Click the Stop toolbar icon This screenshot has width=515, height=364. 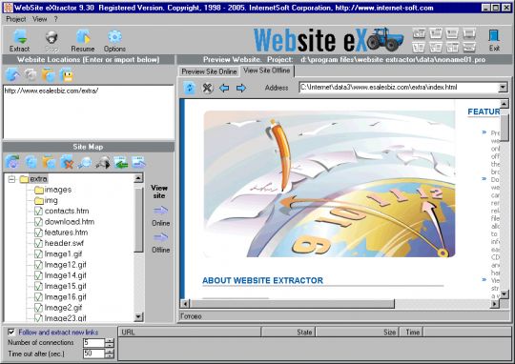[x=51, y=37]
